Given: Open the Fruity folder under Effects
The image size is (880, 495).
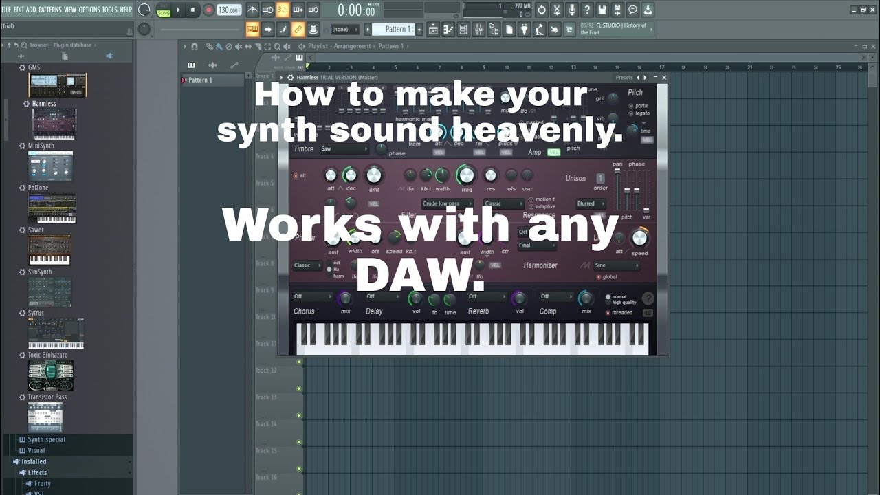Looking at the screenshot, I should click(43, 483).
